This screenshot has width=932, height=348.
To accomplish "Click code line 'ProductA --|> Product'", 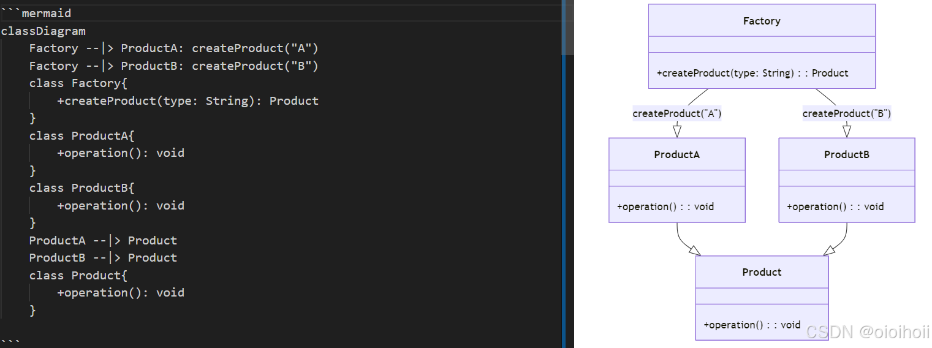I will click(x=103, y=240).
